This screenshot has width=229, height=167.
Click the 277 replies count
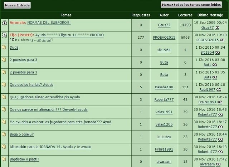141,38
